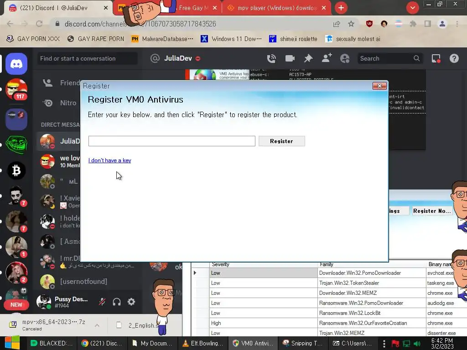Open the server with 117 badge
This screenshot has width=467, height=350.
16,89
